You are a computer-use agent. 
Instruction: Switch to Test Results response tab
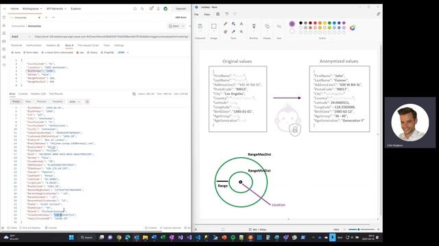[56, 94]
